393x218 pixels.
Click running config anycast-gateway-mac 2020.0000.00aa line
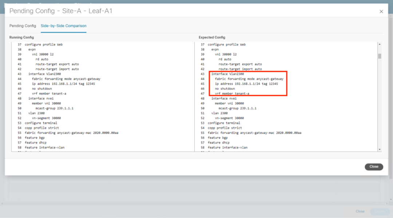point(71,133)
